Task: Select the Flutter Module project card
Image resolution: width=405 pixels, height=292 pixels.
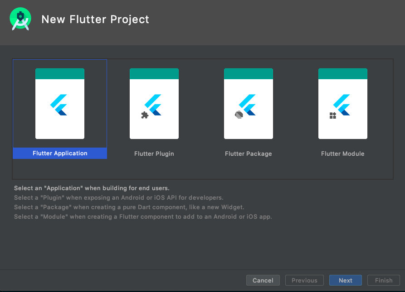Action: point(343,104)
